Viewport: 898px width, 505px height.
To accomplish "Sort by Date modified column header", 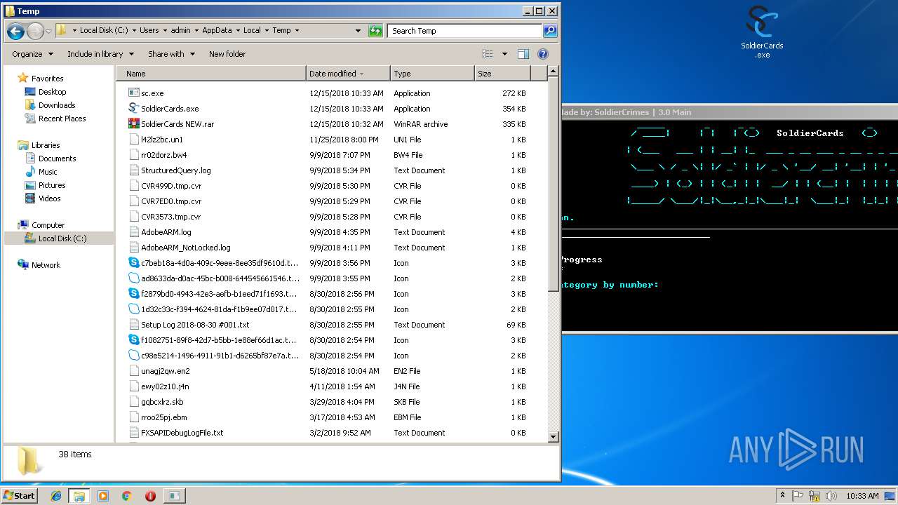I will tap(349, 74).
